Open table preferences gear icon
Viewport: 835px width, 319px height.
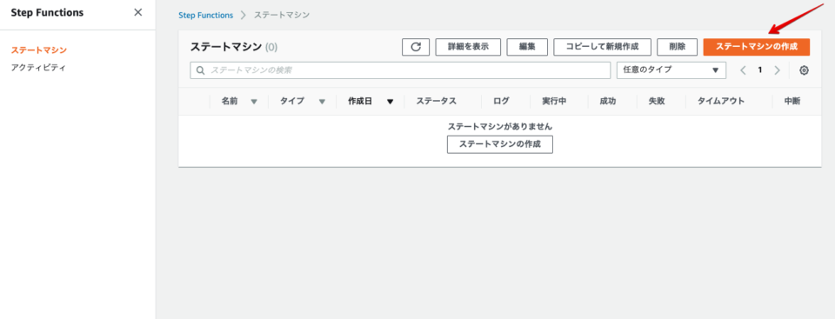click(x=804, y=70)
